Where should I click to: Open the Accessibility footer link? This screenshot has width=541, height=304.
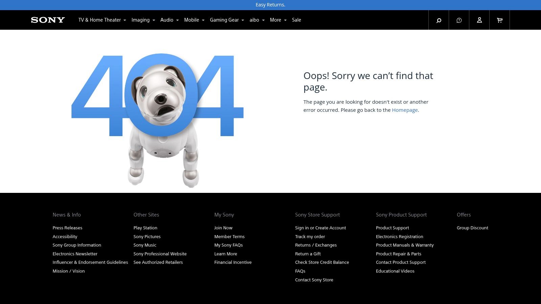(65, 237)
